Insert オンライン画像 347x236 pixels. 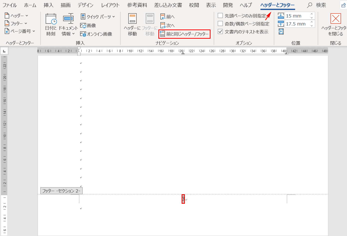click(96, 34)
